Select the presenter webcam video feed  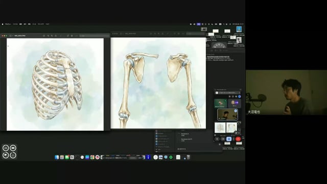point(286,93)
